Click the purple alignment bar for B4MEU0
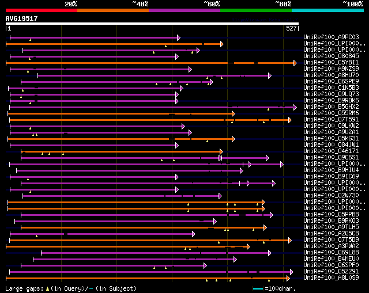The height and width of the screenshot is (293, 369). (134, 260)
